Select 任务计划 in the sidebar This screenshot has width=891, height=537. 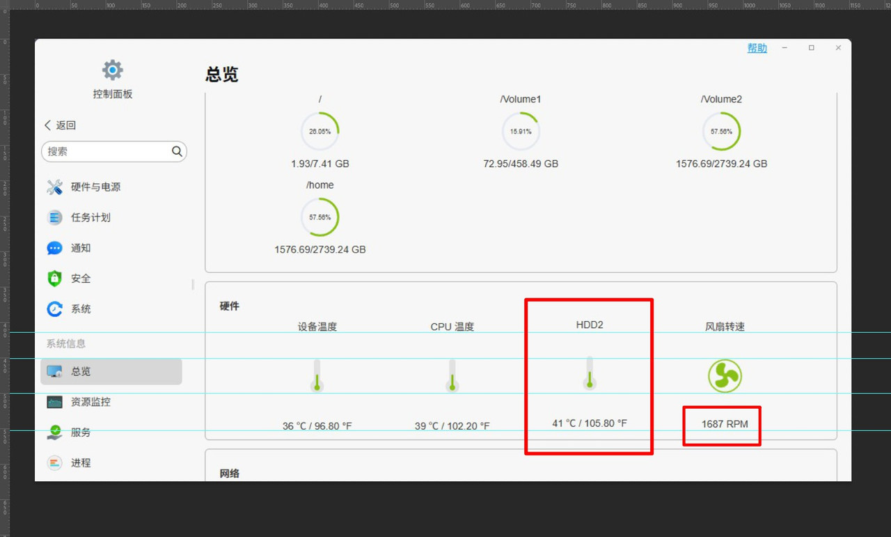click(x=111, y=217)
